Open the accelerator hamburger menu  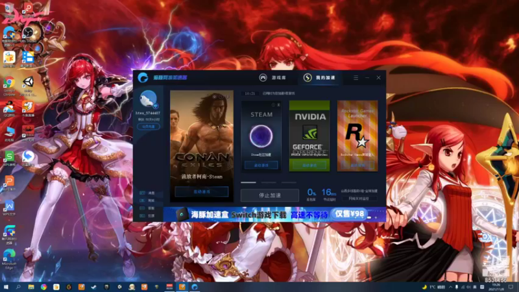click(x=356, y=77)
